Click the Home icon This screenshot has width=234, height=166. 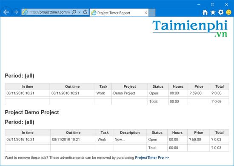pos(205,12)
